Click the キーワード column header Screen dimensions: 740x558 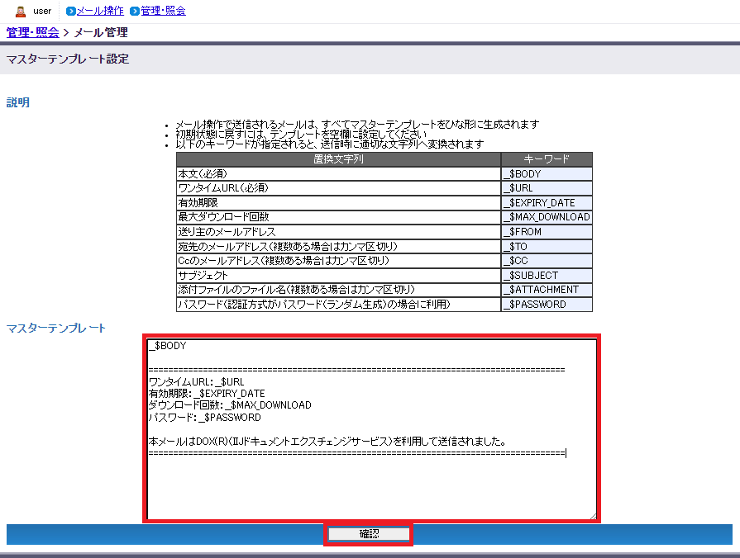(x=547, y=159)
